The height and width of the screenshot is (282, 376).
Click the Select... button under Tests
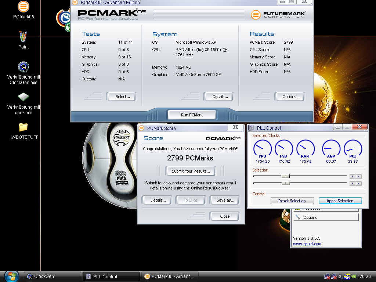point(121,97)
